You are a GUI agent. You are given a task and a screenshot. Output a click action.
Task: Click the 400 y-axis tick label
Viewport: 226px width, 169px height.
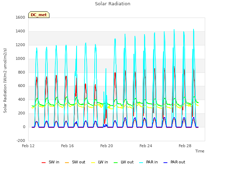22,99
